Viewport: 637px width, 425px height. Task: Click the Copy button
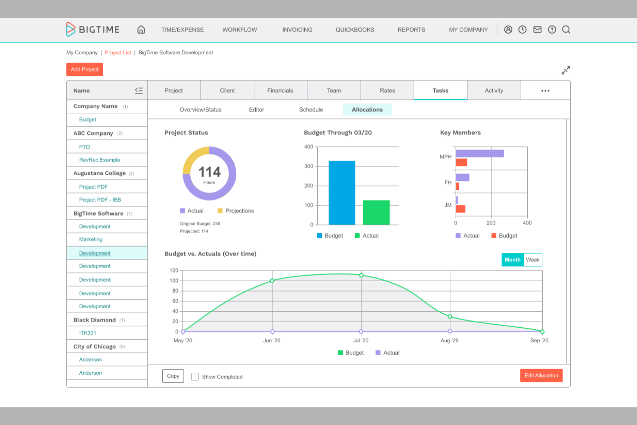[x=173, y=376]
